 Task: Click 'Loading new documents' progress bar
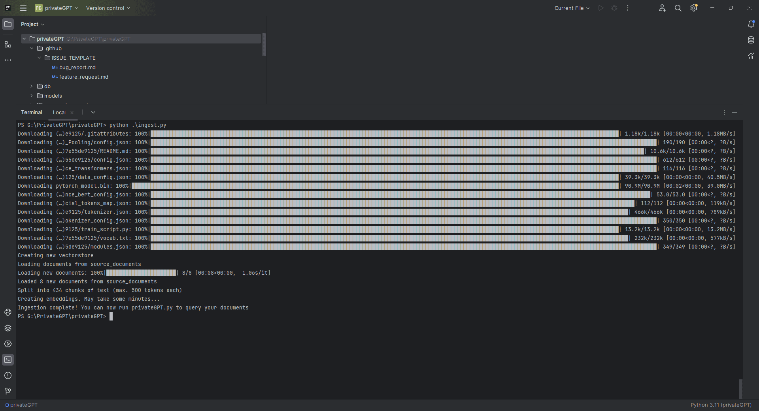(141, 273)
